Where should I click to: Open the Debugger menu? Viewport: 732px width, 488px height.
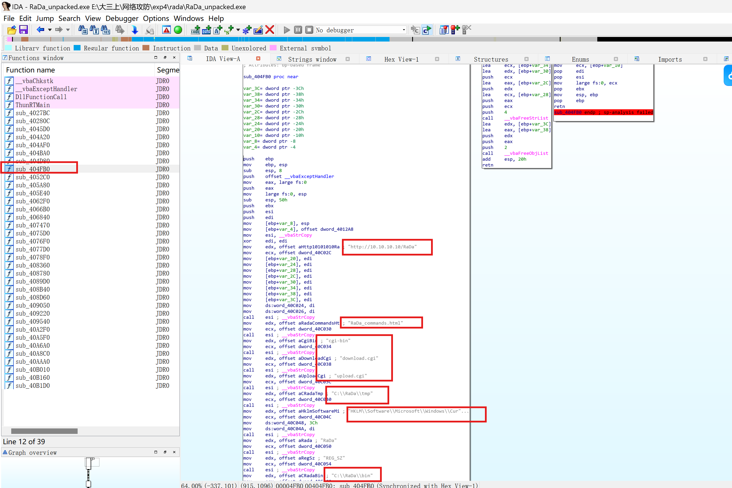click(122, 18)
